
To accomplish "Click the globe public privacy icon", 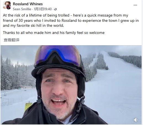I will click(55, 9).
